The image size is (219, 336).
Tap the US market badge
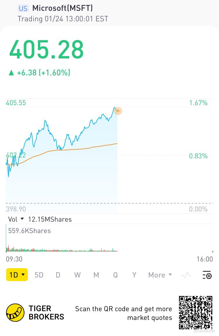click(x=23, y=8)
